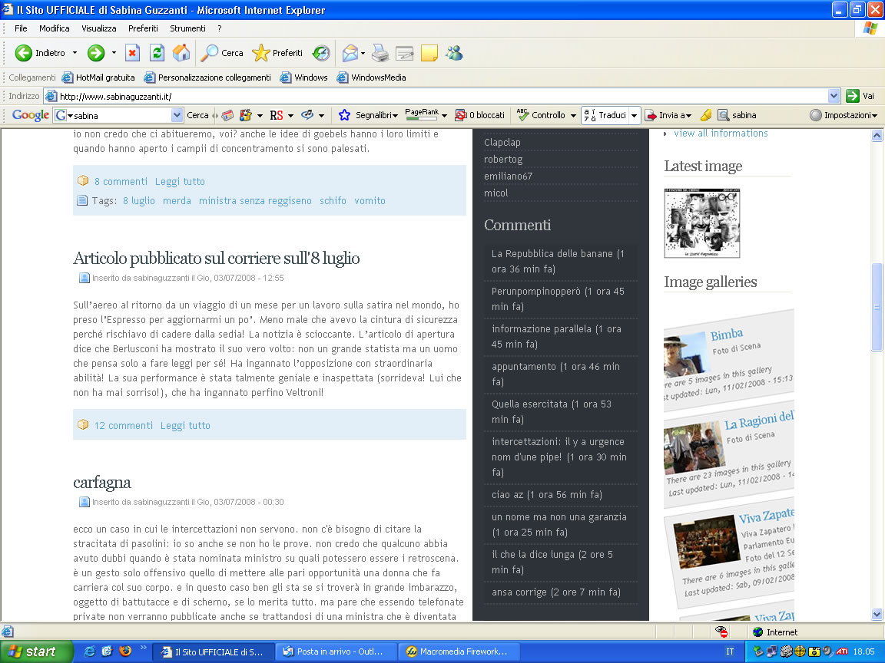Click the yellow highlighter icon
The height and width of the screenshot is (663, 885).
[x=706, y=115]
